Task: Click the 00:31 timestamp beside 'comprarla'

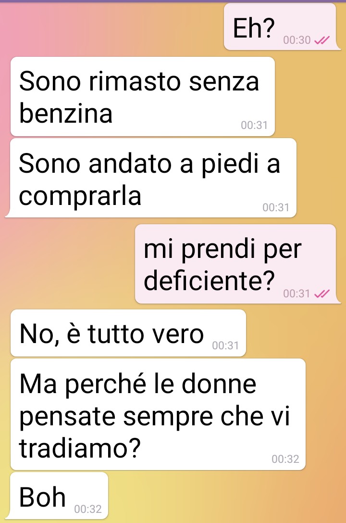Action: pos(276,207)
